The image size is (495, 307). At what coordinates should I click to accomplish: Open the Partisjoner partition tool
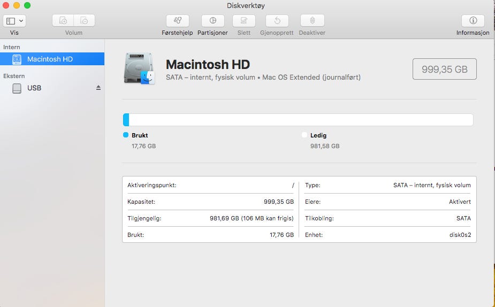(x=213, y=20)
